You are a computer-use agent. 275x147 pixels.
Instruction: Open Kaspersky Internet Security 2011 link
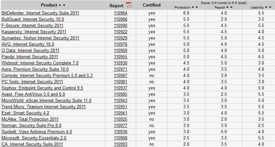tap(34, 32)
